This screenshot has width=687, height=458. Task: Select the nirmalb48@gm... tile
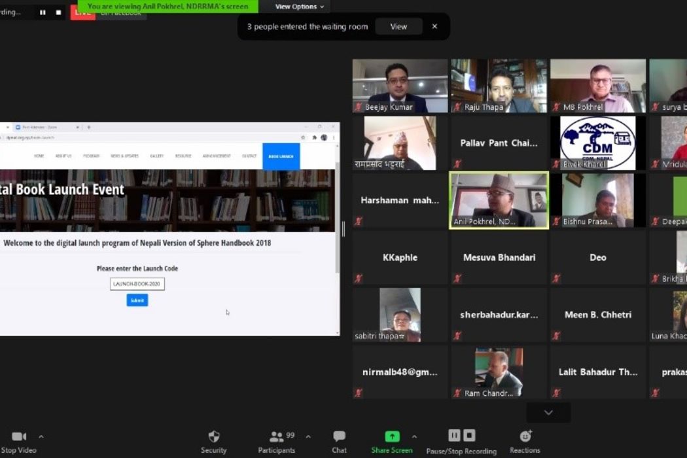pos(400,372)
